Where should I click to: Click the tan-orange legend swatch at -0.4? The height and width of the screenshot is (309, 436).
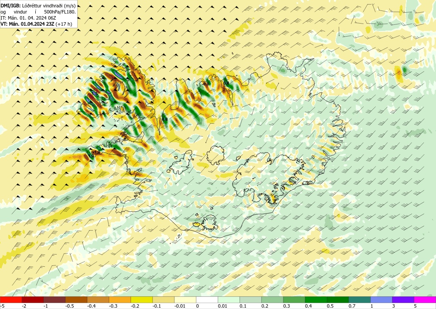(x=98, y=300)
